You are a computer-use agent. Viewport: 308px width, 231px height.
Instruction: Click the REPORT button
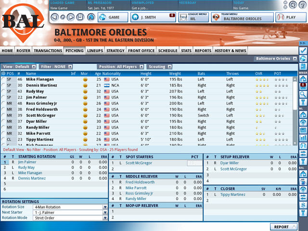pyautogui.click(x=284, y=227)
